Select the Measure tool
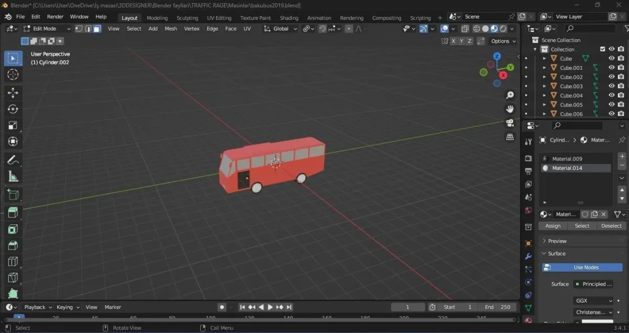629x333 pixels. click(x=13, y=177)
